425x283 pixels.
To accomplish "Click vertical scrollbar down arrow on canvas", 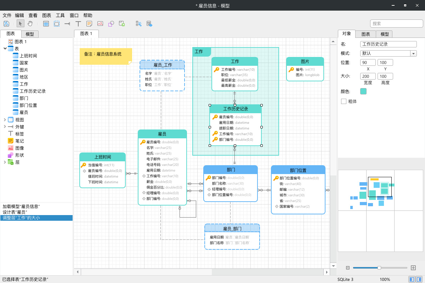I will [x=333, y=266].
